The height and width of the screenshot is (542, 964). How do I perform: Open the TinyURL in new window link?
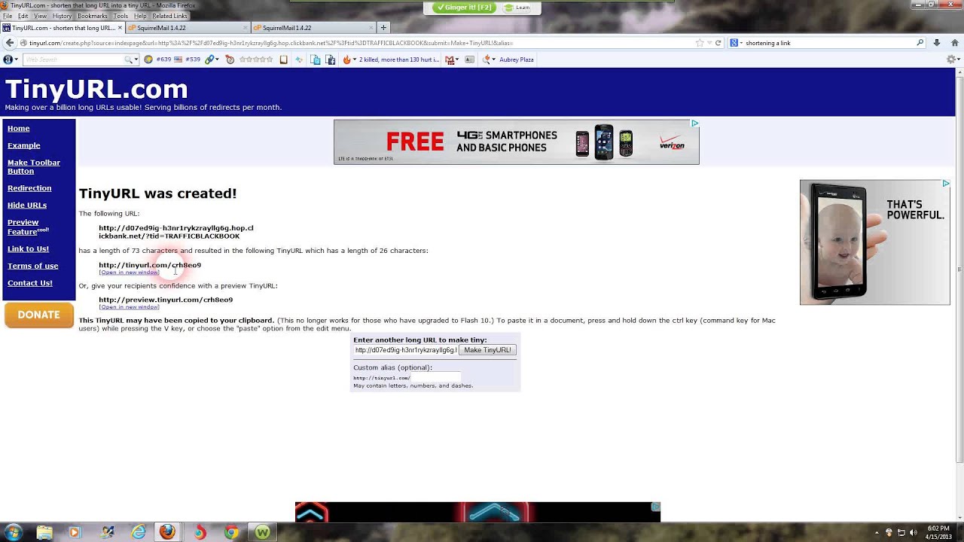(x=129, y=273)
